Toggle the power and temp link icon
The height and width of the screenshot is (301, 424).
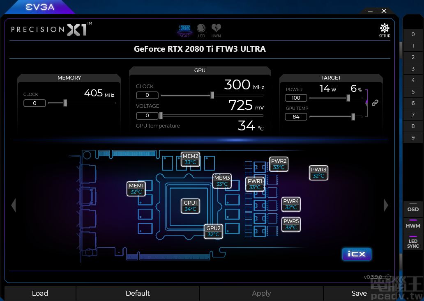[375, 103]
